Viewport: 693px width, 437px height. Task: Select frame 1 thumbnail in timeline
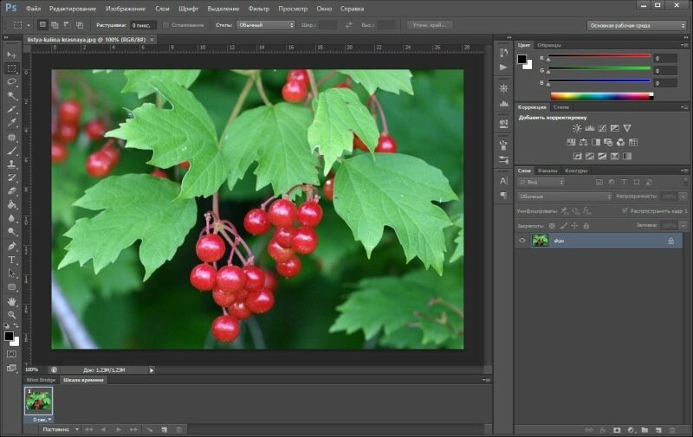pos(38,400)
